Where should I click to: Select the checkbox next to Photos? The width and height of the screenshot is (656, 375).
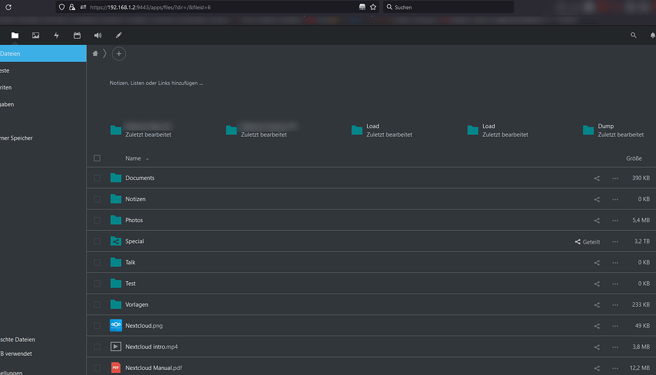click(97, 220)
